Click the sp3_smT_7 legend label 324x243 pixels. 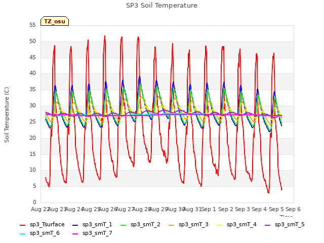(x=97, y=233)
